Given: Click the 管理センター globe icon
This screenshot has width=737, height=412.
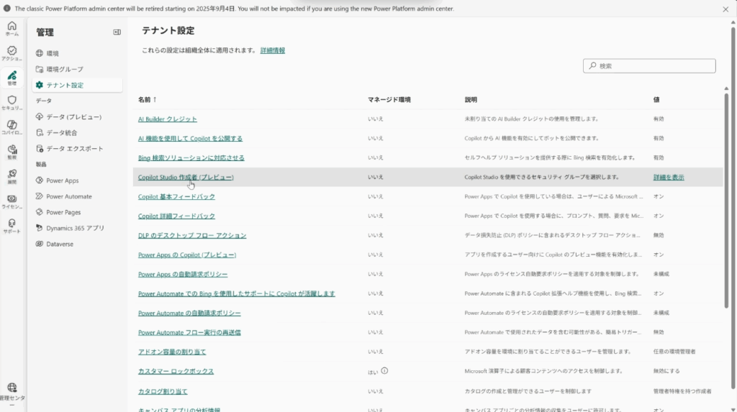Looking at the screenshot, I should pyautogui.click(x=12, y=390).
